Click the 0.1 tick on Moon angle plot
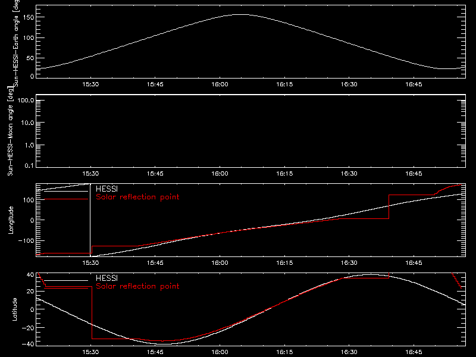This screenshot has width=476, height=357. click(x=29, y=165)
